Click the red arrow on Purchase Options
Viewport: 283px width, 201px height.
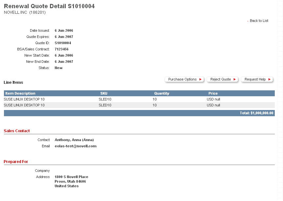coord(200,79)
